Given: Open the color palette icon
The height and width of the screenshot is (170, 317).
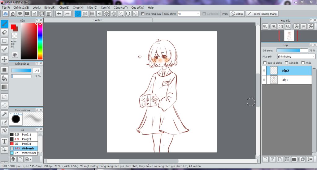Looking at the screenshot, I should 15,55.
